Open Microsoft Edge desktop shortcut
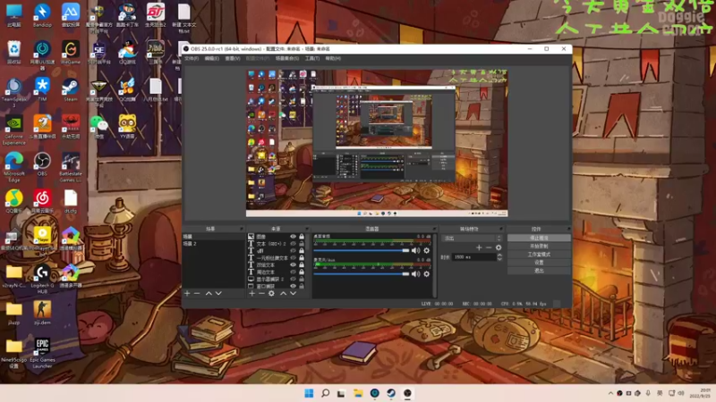Image resolution: width=716 pixels, height=402 pixels. tap(13, 167)
